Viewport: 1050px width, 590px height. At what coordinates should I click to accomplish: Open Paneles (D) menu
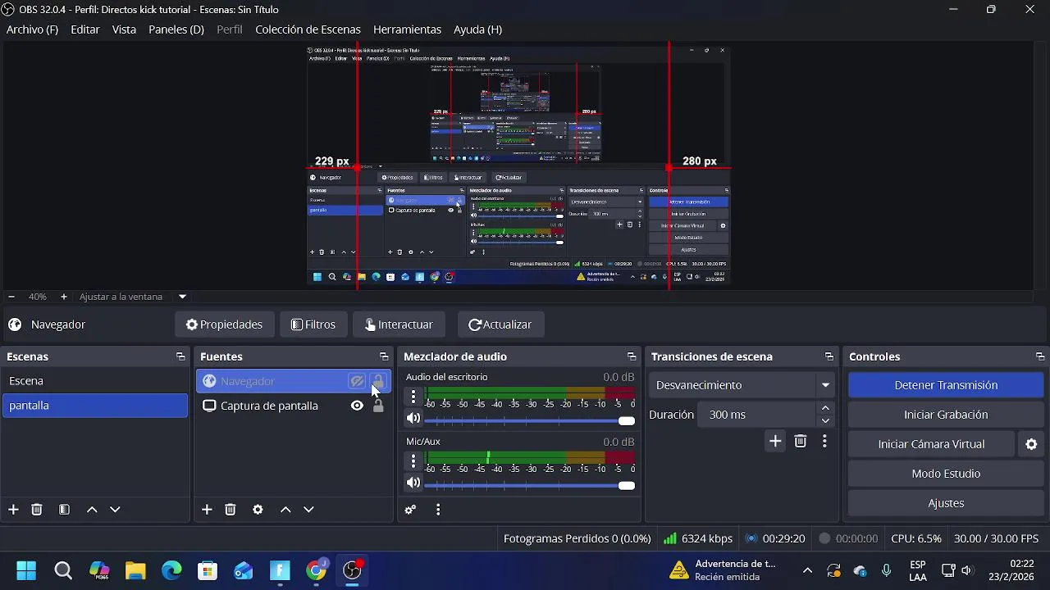click(x=176, y=29)
